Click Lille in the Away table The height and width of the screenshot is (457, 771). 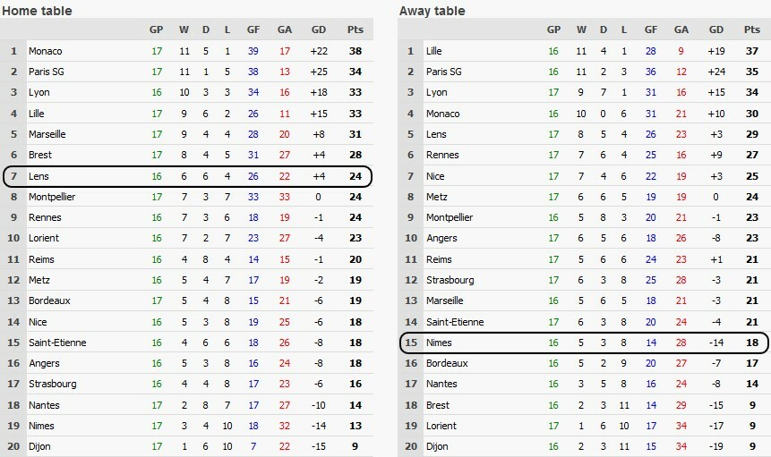[435, 51]
